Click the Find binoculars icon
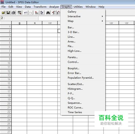Screen dimensions: 135x134 tap(48, 13)
